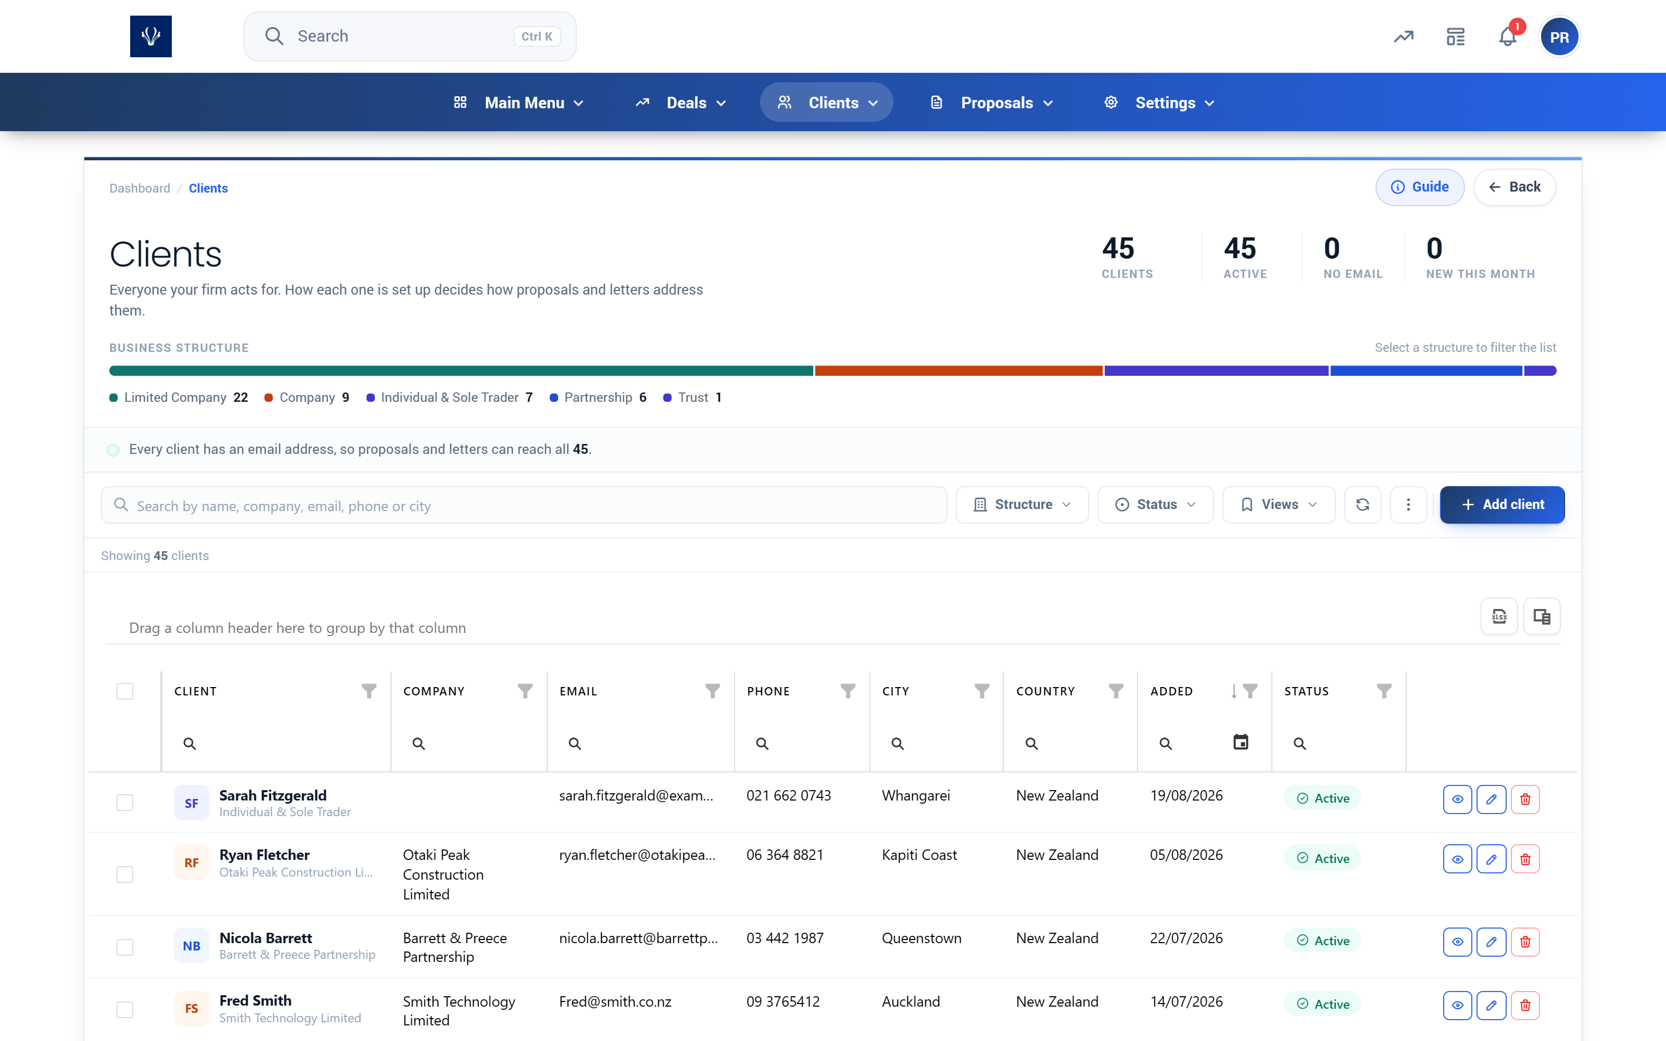Go to Dashboard breadcrumb link
This screenshot has width=1666, height=1041.
140,188
